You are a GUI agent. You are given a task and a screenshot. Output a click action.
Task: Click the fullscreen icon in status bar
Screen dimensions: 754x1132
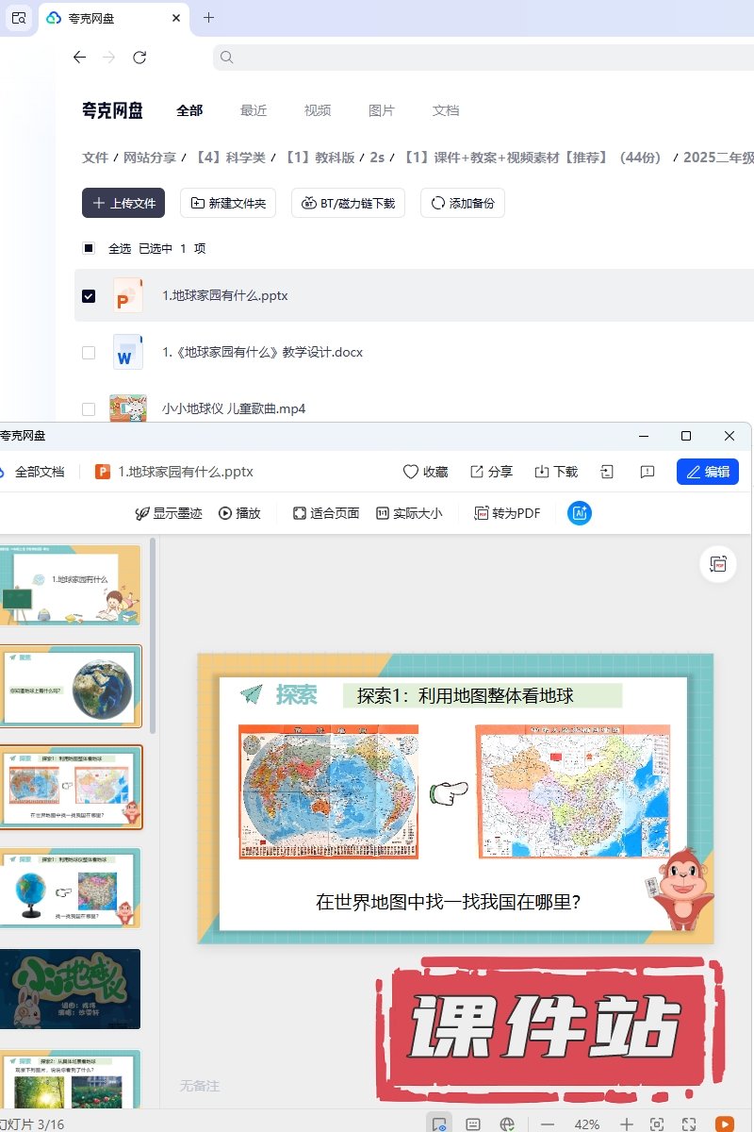(x=689, y=1124)
